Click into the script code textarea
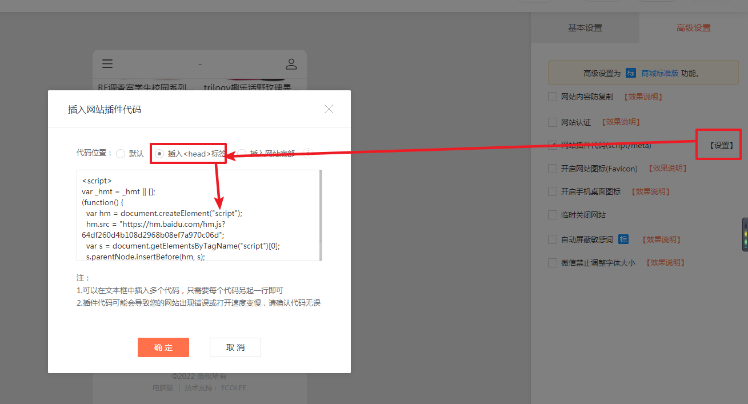The height and width of the screenshot is (404, 748). click(x=198, y=215)
